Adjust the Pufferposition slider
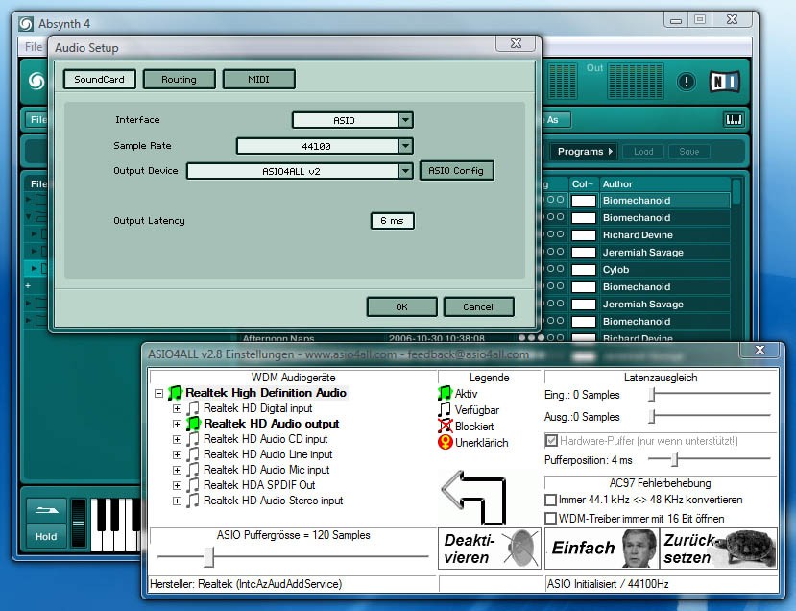 coord(675,459)
